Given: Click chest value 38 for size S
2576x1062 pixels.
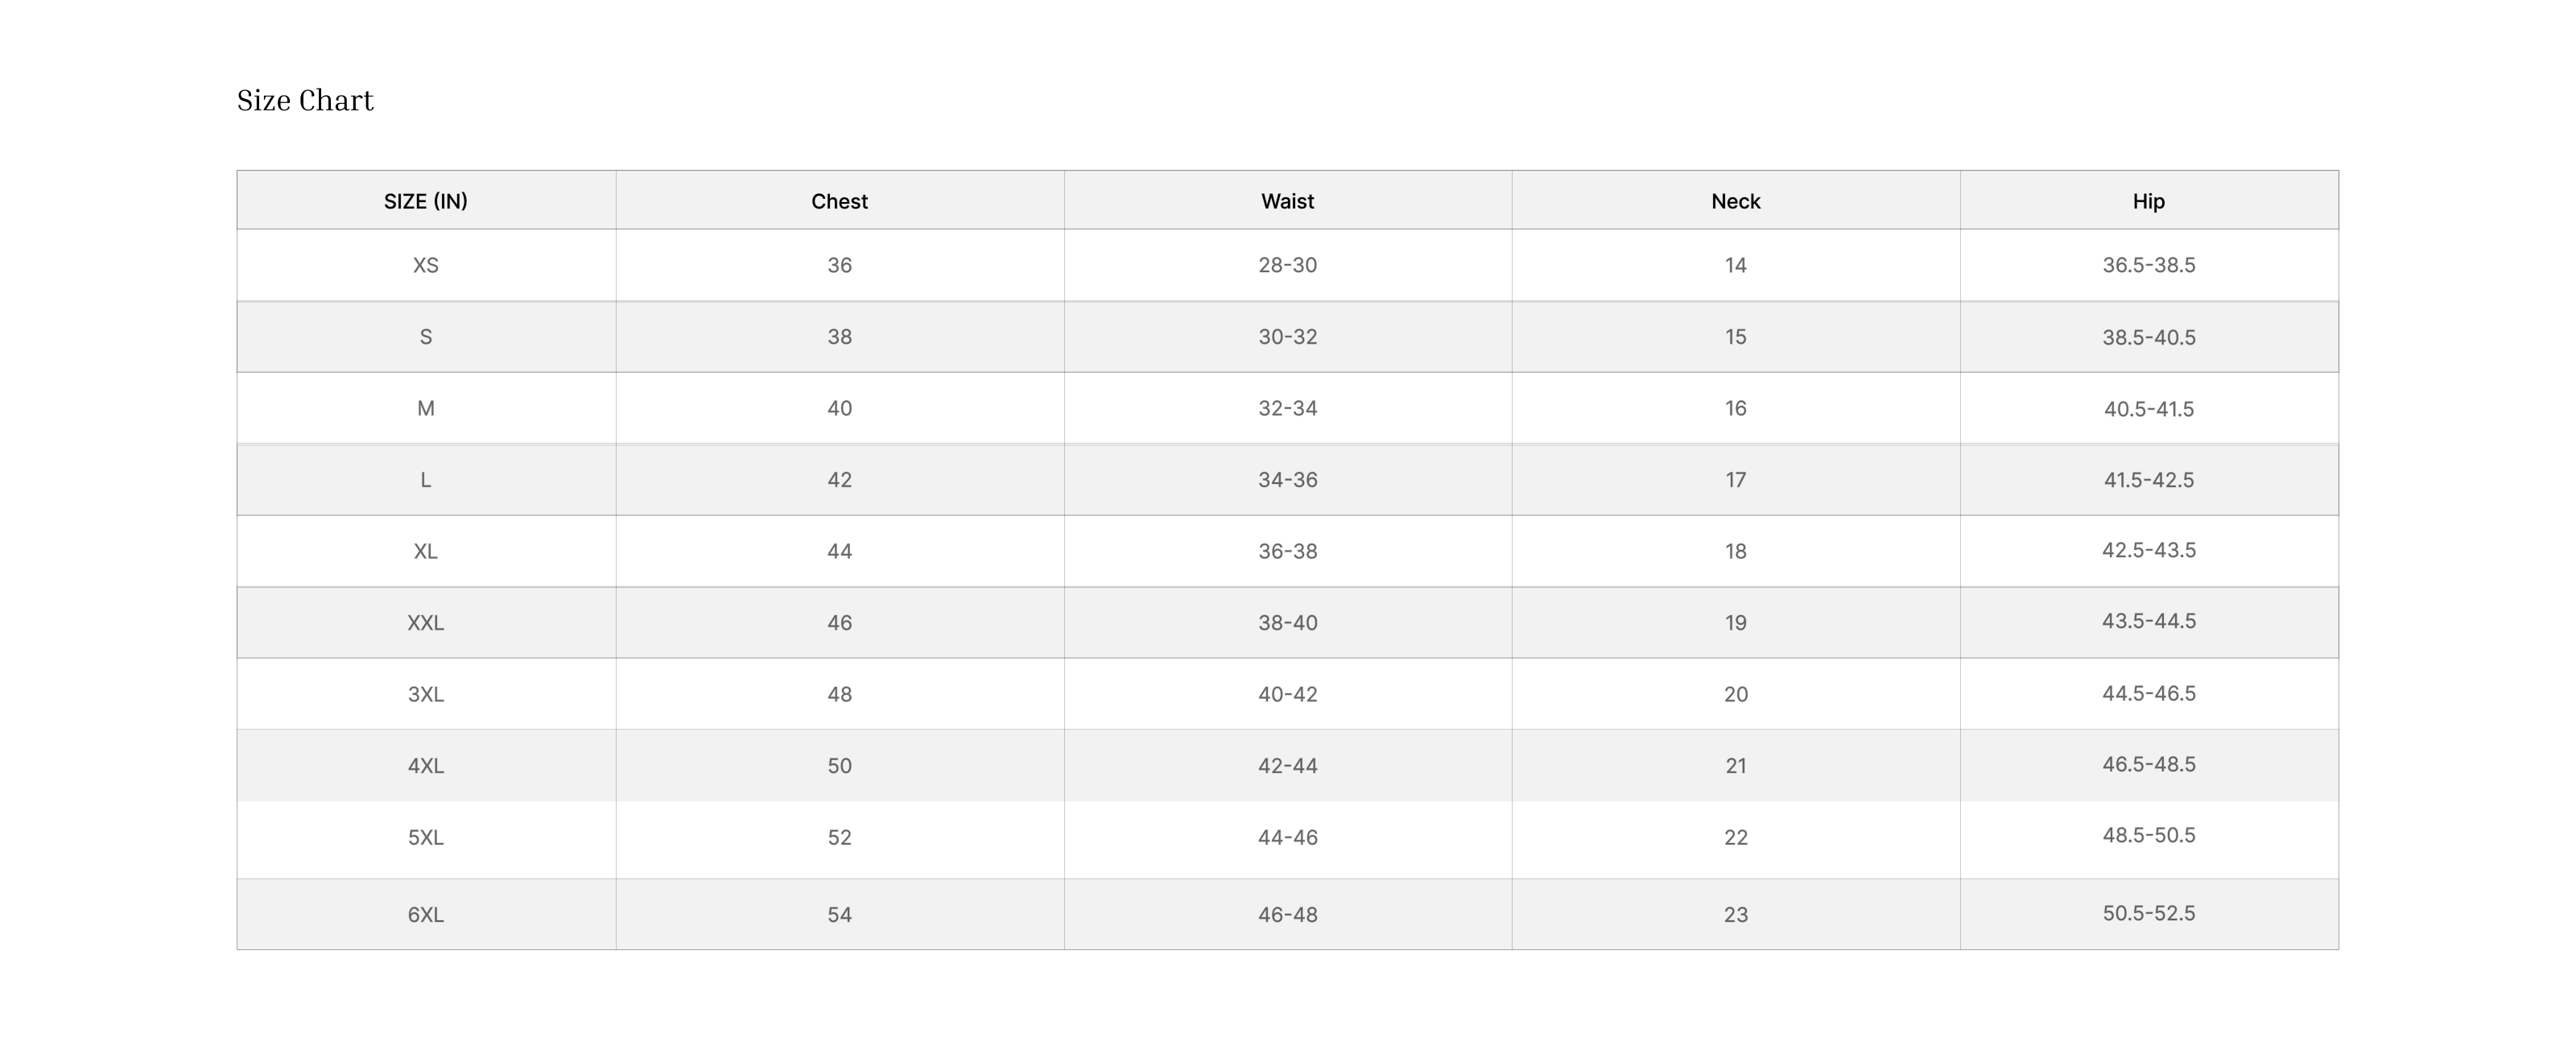Looking at the screenshot, I should [839, 337].
